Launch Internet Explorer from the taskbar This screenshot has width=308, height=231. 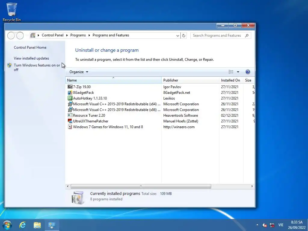click(x=22, y=225)
